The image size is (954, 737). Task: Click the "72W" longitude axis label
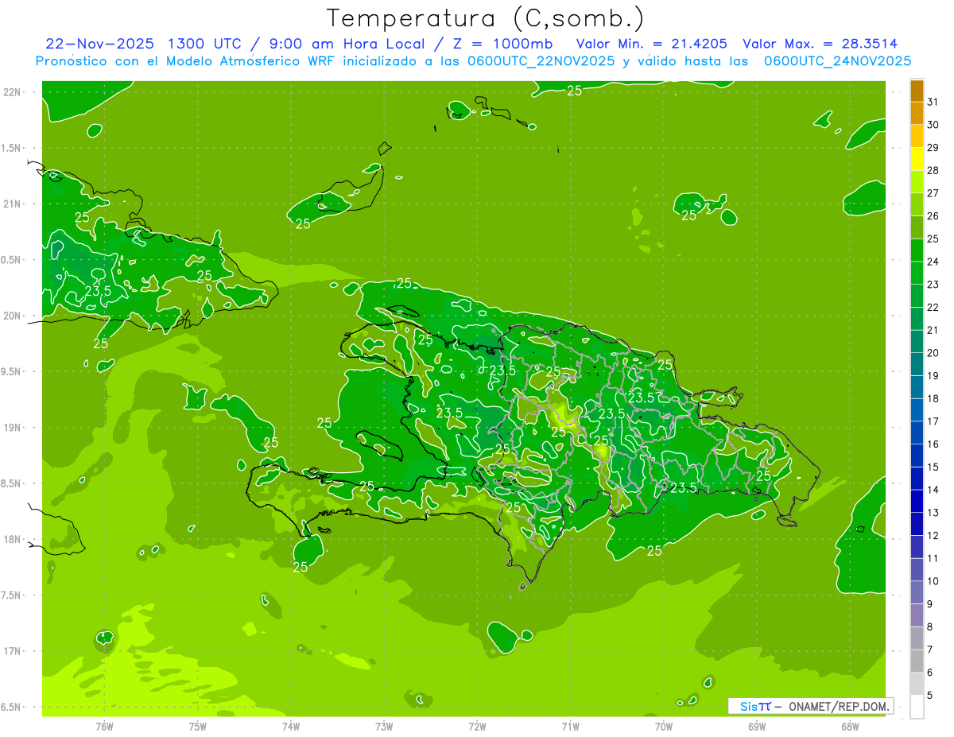477,726
